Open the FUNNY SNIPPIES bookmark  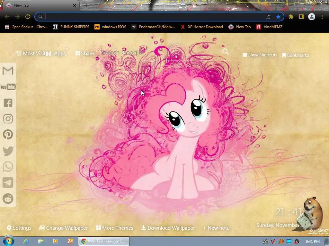coord(71,27)
